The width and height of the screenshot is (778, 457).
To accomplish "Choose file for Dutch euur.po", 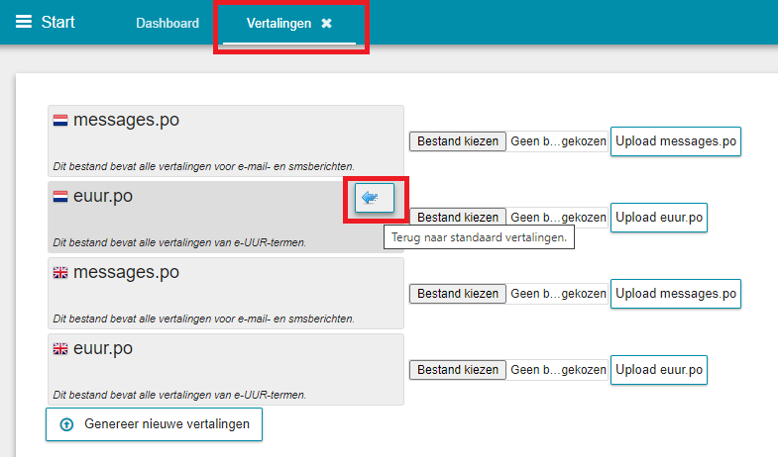I will point(458,218).
